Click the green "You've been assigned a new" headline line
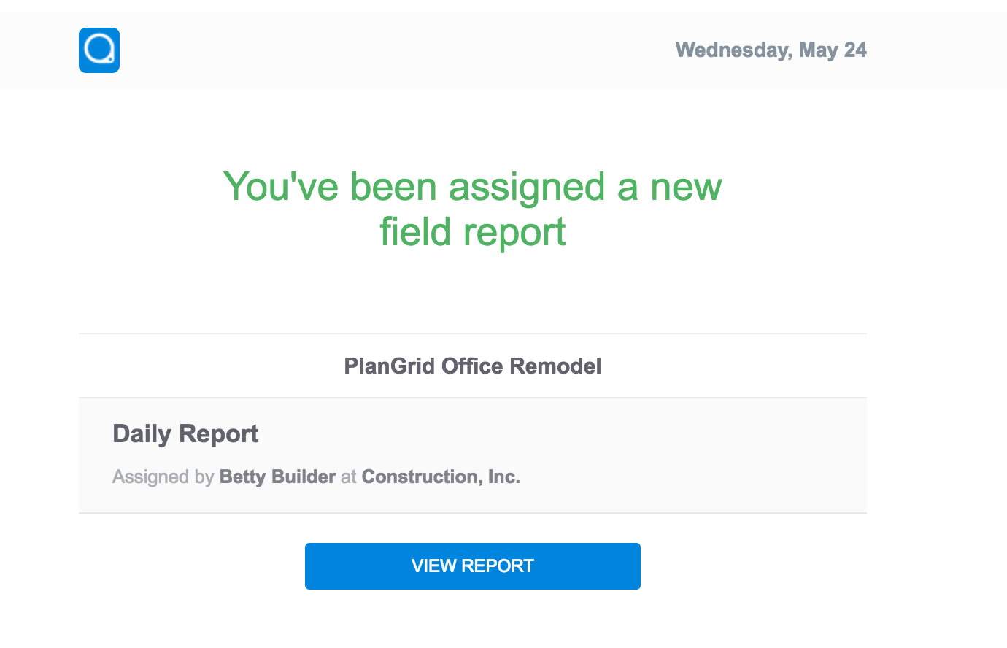The image size is (1007, 648). (473, 187)
